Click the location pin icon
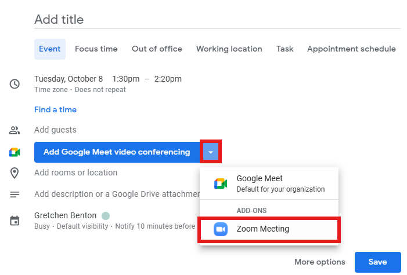The image size is (407, 275). point(15,173)
